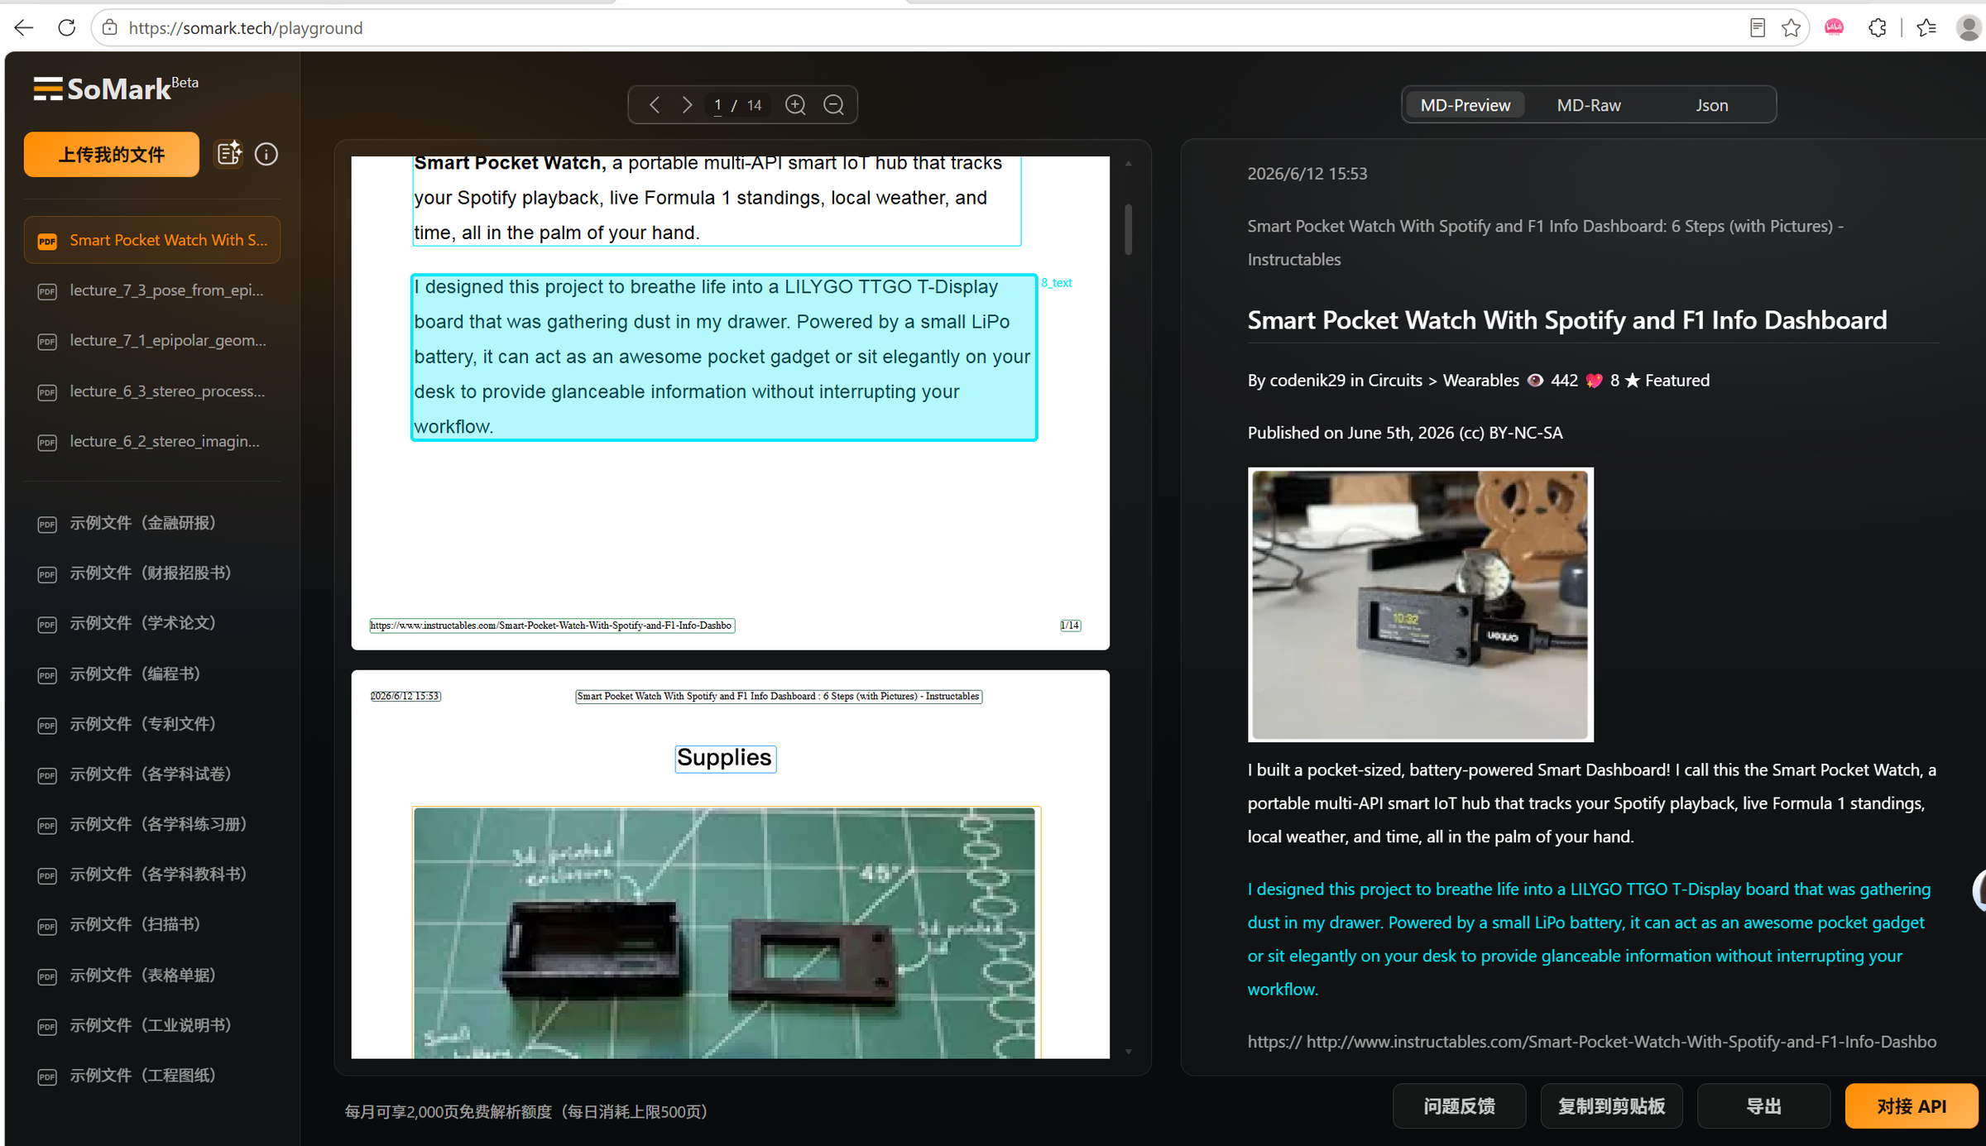Viewport: 1986px width, 1146px height.
Task: Click 导出 export button
Action: (1763, 1106)
